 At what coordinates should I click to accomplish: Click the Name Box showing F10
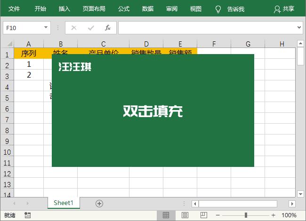[27, 28]
